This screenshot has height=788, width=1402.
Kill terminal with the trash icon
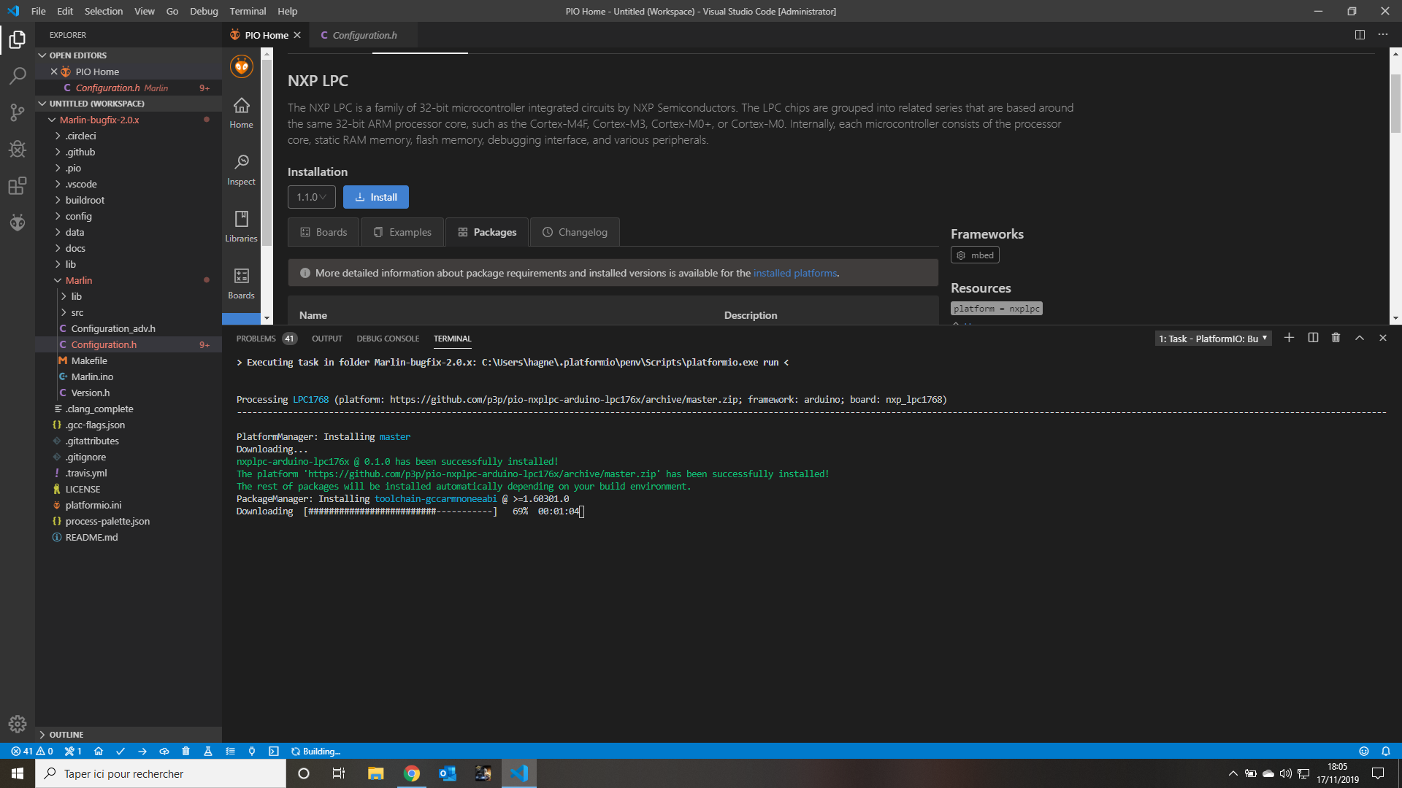click(1336, 338)
